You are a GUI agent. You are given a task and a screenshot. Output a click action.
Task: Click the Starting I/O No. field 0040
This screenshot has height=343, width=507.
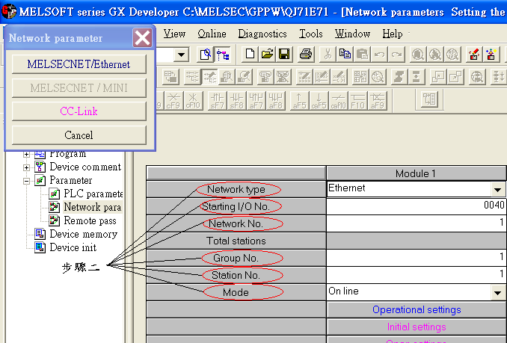[417, 206]
